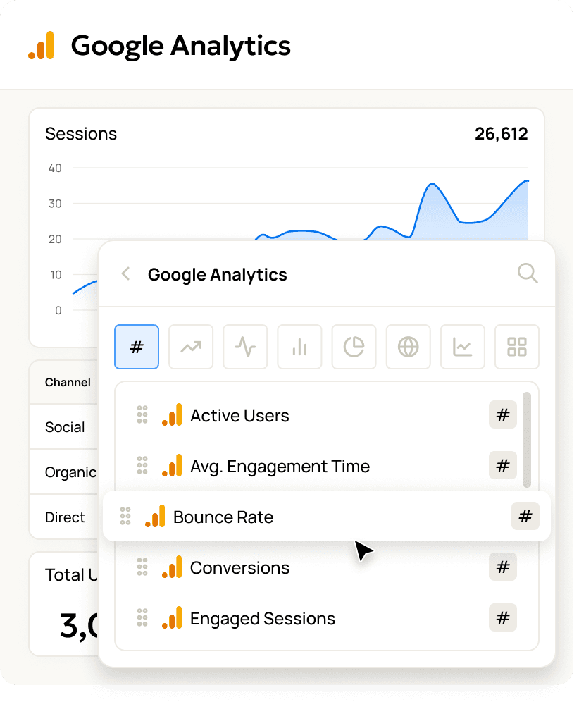Grab the drag handle beside Engaged Sessions
Screen dimensions: 579x702
point(142,618)
